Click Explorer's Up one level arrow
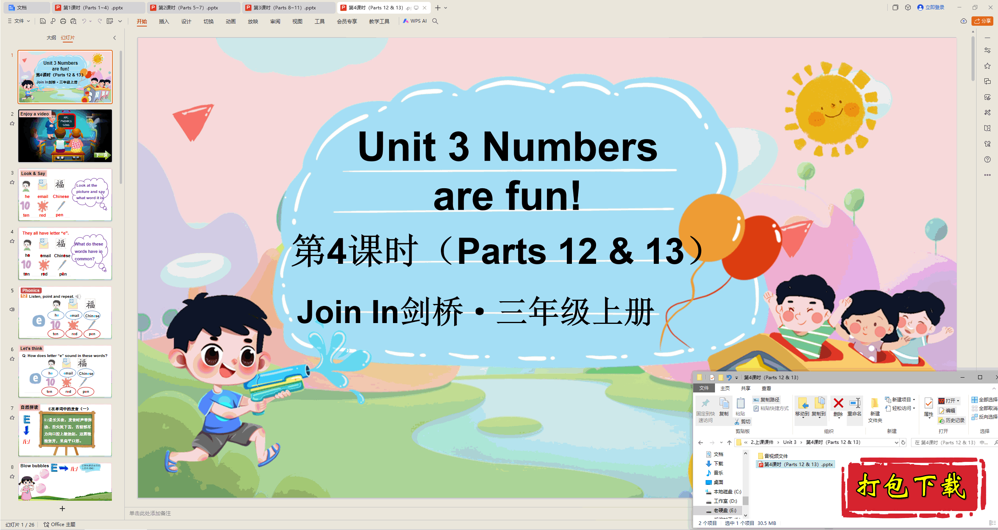This screenshot has width=998, height=530. tap(729, 442)
